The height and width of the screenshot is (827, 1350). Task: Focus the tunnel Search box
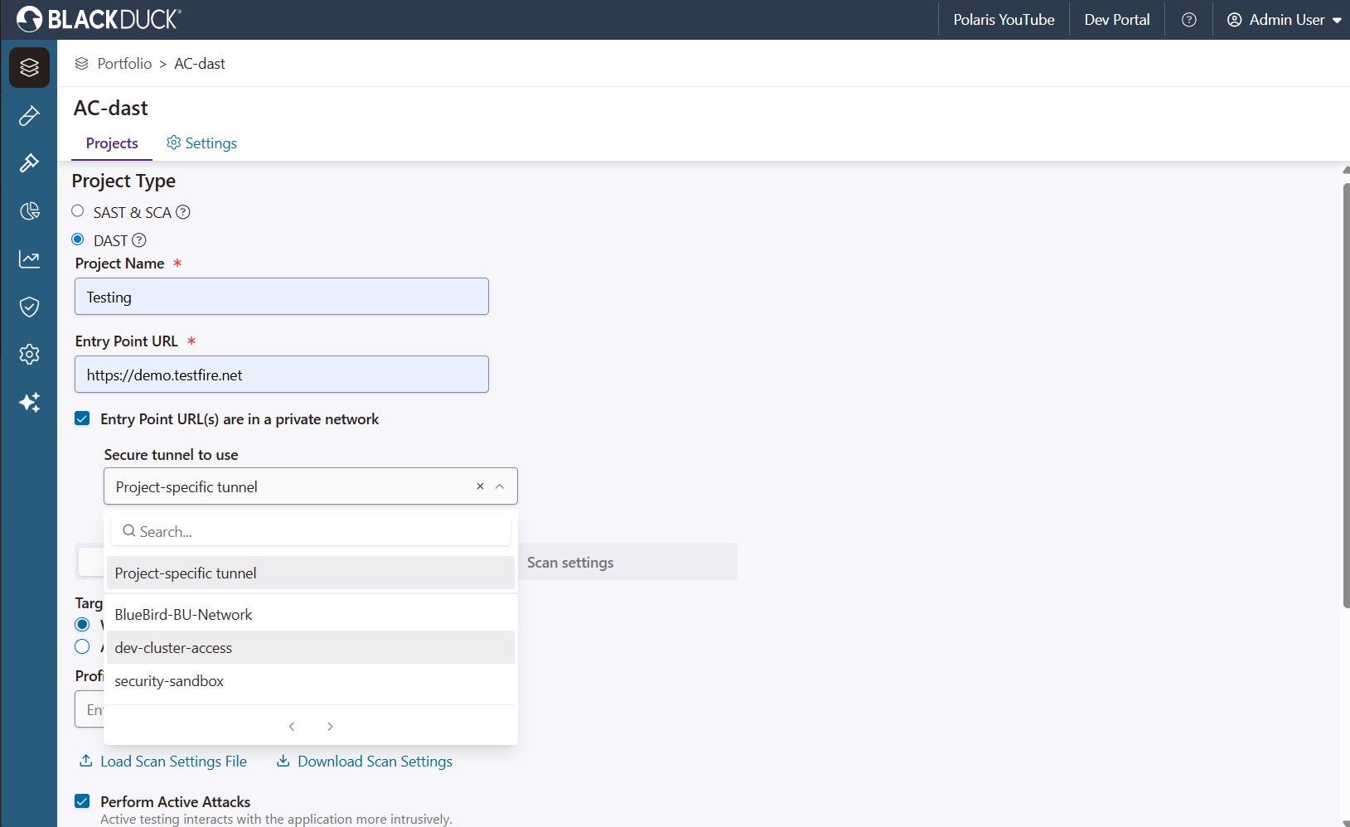[x=311, y=531]
